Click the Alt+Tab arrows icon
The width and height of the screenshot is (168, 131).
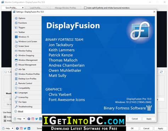[x=16, y=69]
